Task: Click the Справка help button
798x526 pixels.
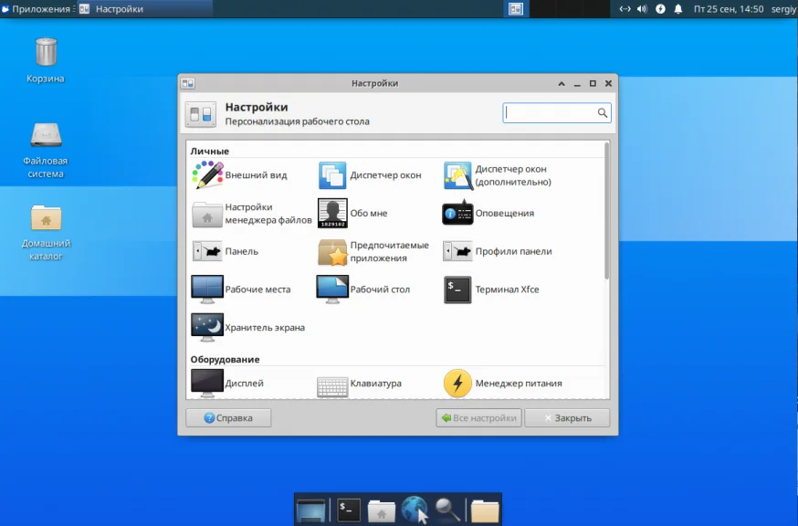Action: [x=228, y=418]
